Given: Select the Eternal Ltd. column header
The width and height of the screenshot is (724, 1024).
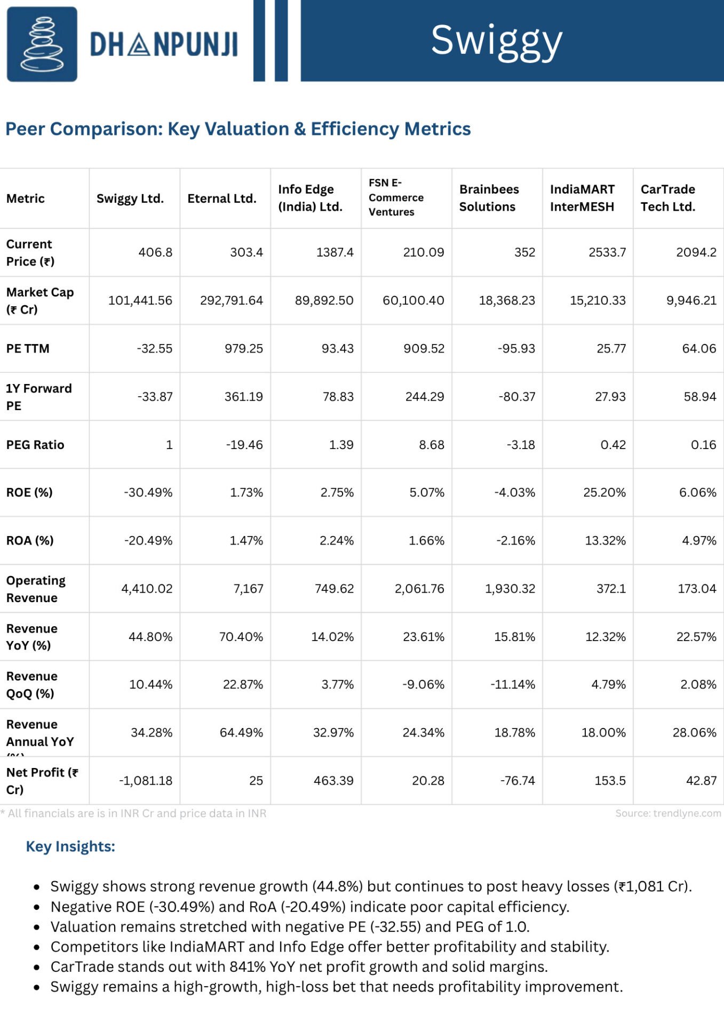Looking at the screenshot, I should click(222, 198).
